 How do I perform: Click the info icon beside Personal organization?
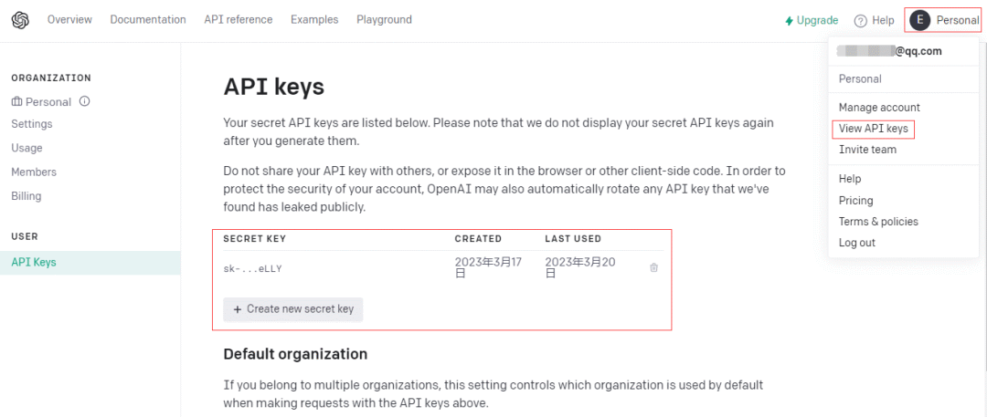[x=85, y=102]
